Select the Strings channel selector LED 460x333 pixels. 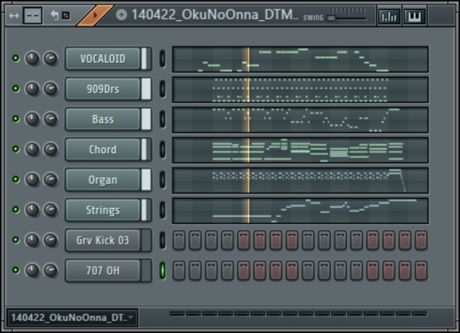click(x=162, y=210)
